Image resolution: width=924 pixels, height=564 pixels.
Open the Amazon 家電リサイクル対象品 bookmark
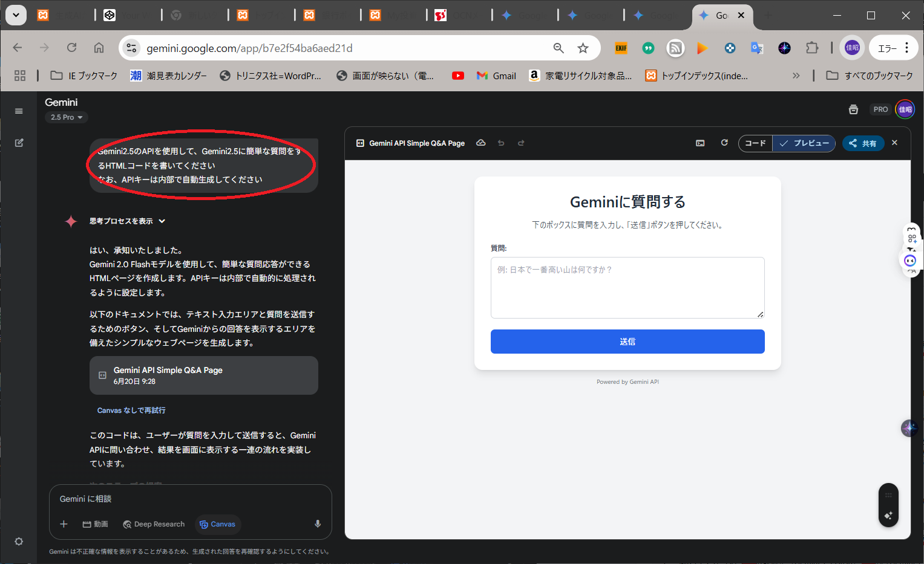(580, 76)
